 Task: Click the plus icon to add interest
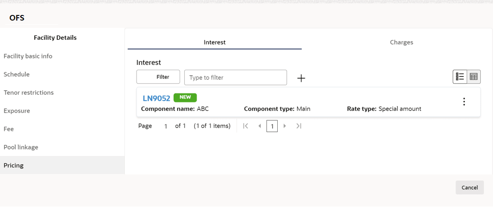coord(301,78)
